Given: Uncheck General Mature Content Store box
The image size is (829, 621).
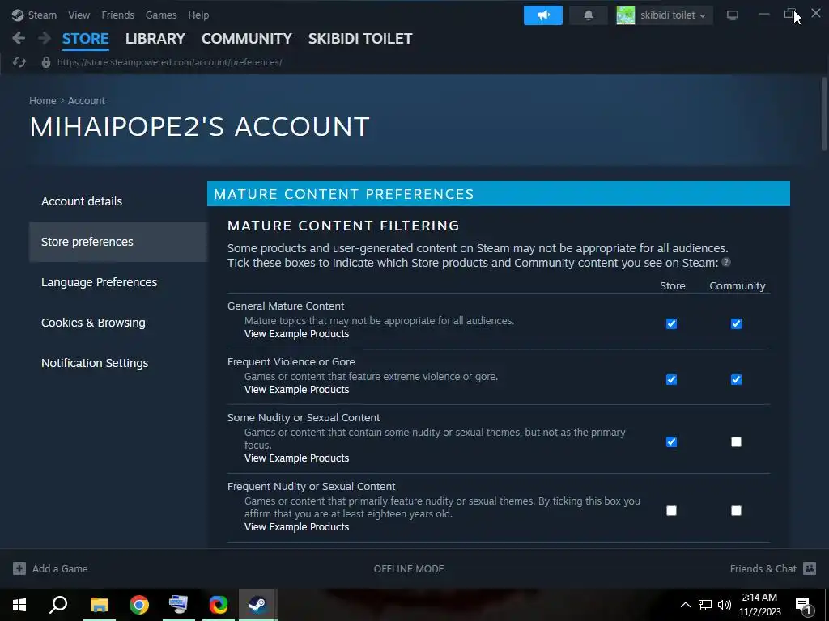Looking at the screenshot, I should tap(671, 323).
